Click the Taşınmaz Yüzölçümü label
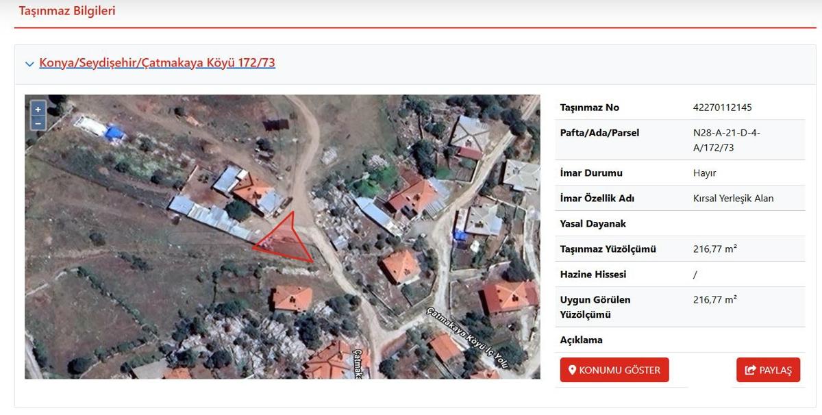This screenshot has width=822, height=415. coord(608,249)
